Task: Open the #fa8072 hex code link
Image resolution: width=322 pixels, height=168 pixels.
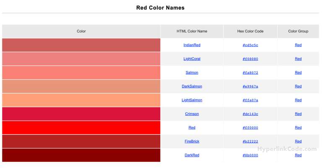Action: (x=250, y=72)
